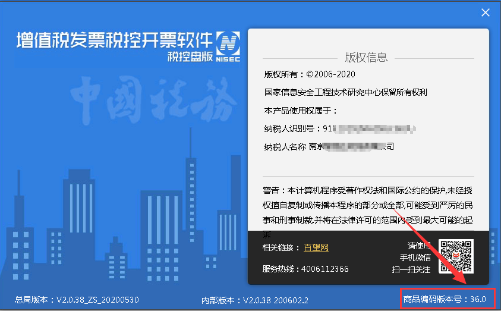
Task: Click the 扫一扫关注 label
Action: tap(411, 269)
